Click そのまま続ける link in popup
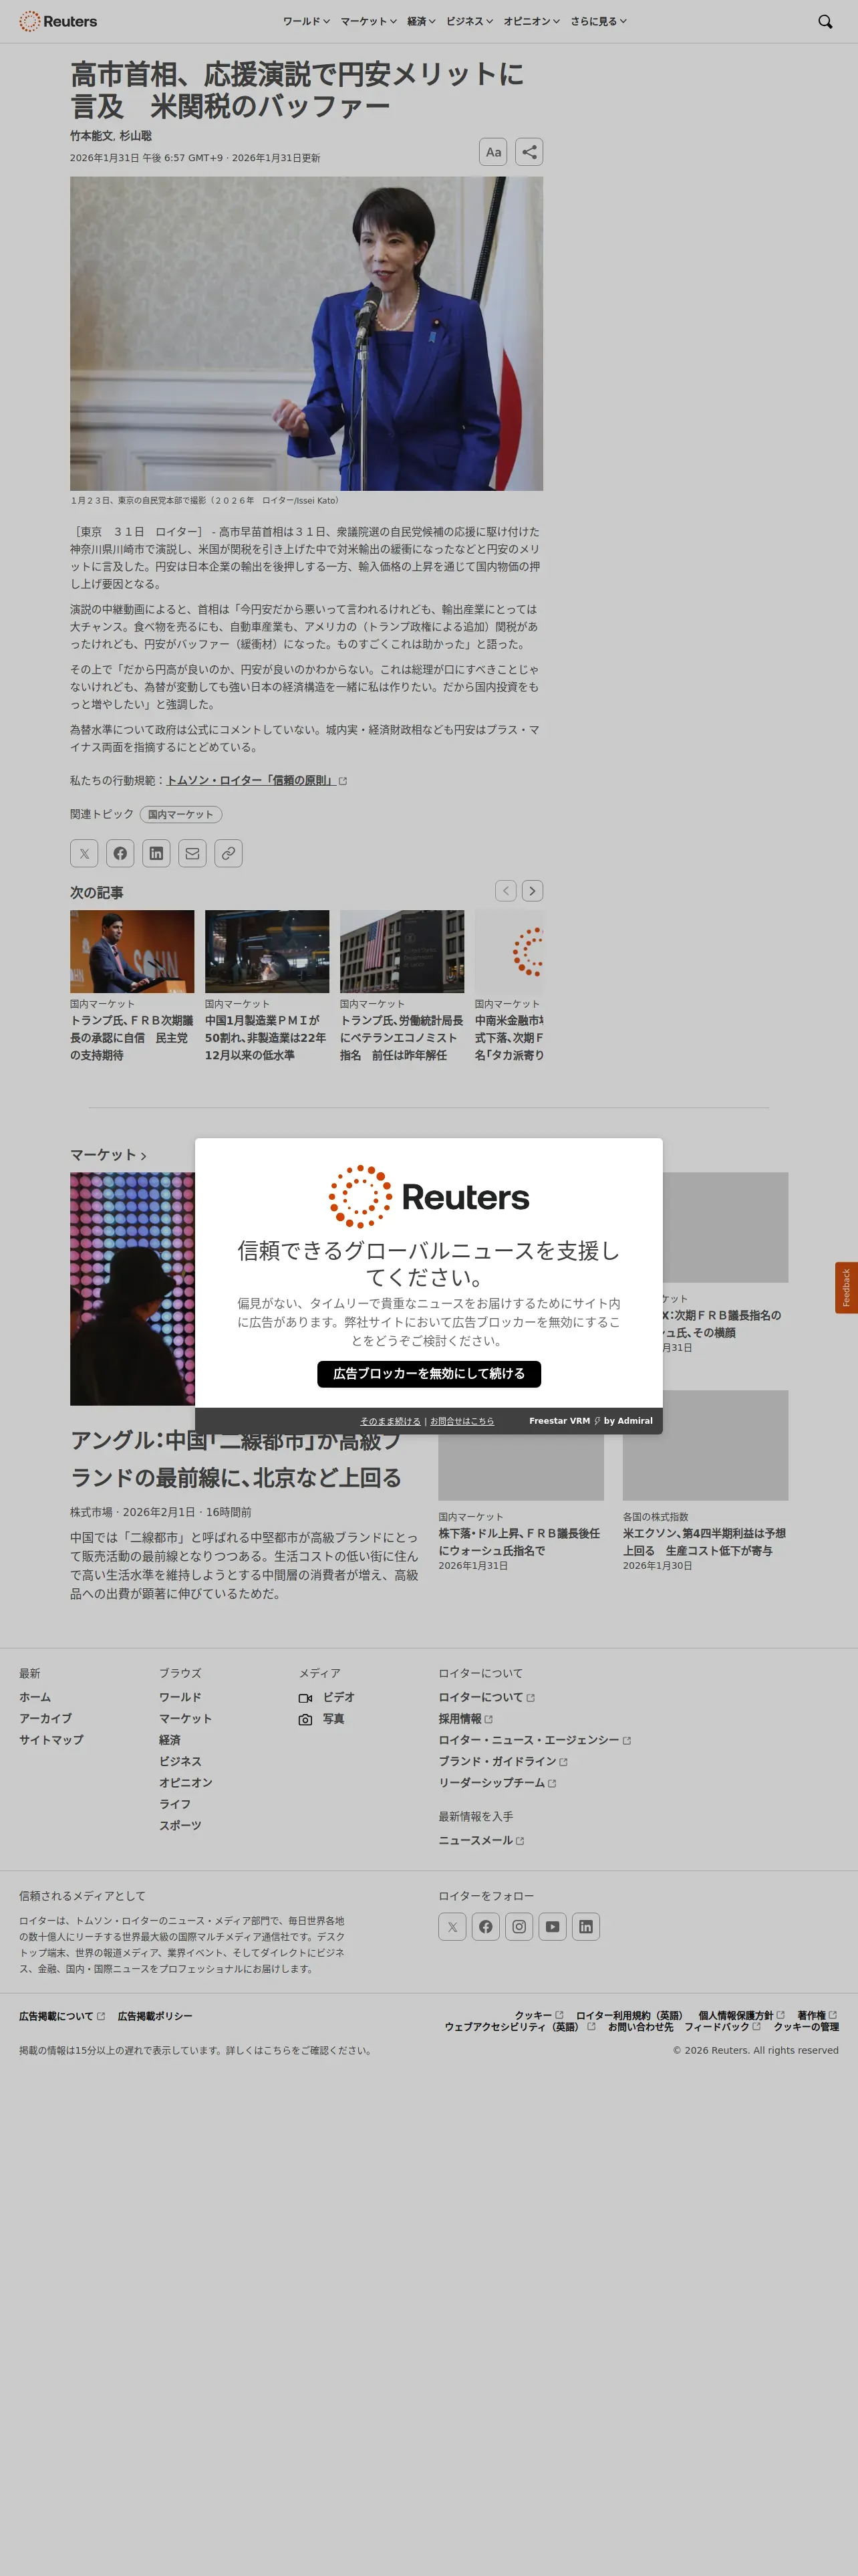858x2576 pixels. pos(390,1421)
